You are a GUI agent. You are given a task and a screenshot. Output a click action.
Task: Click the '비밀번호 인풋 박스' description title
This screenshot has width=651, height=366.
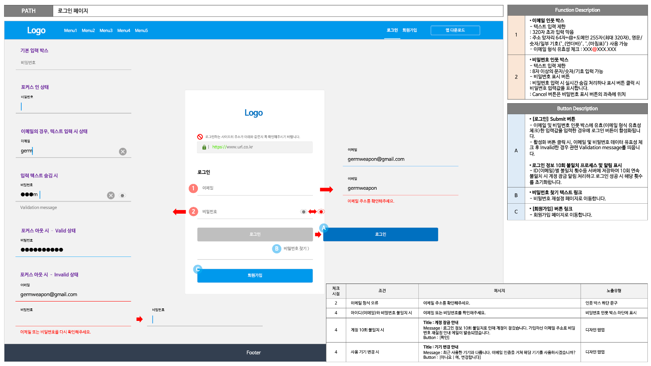(550, 59)
